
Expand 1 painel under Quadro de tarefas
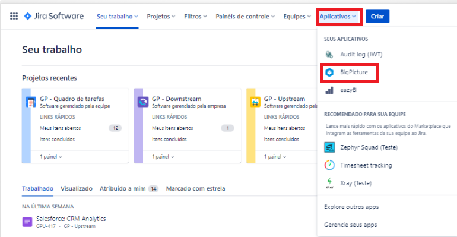click(x=50, y=157)
